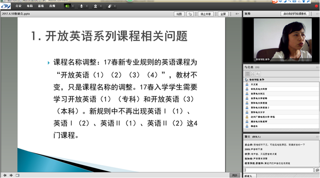This screenshot has height=178, width=320.
Task: Click user icon beside 王义军
Action: 247,84
